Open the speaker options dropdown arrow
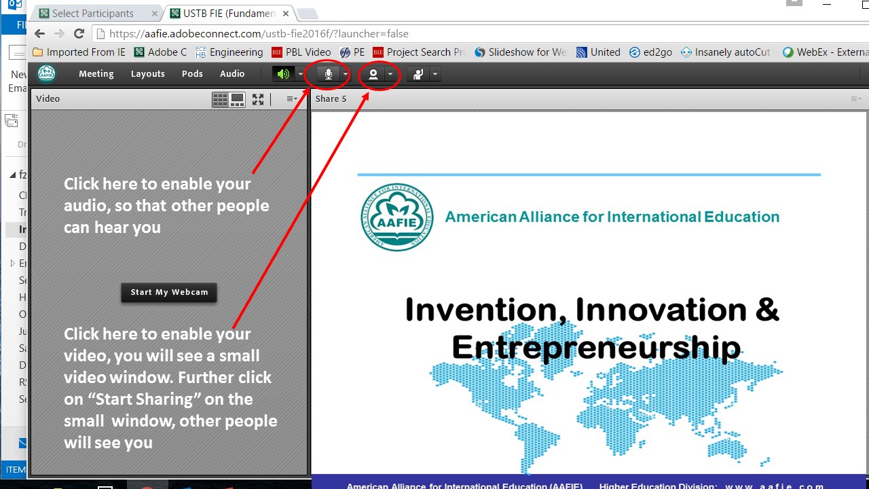The height and width of the screenshot is (489, 869). click(300, 74)
